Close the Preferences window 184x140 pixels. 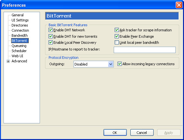179,5
